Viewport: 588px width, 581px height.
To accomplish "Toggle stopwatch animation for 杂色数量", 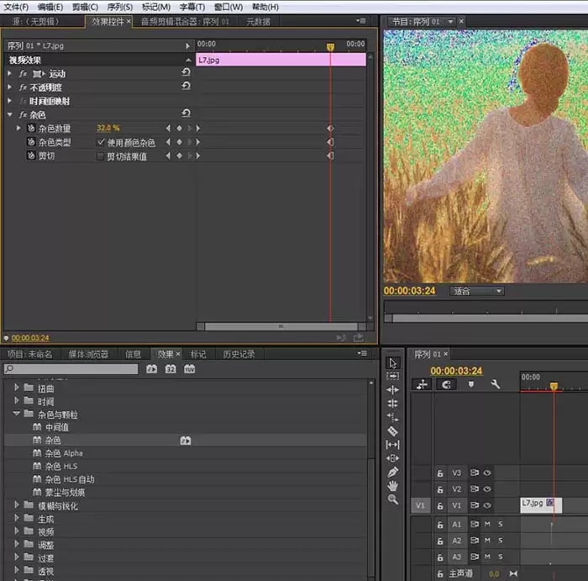I will [x=30, y=128].
